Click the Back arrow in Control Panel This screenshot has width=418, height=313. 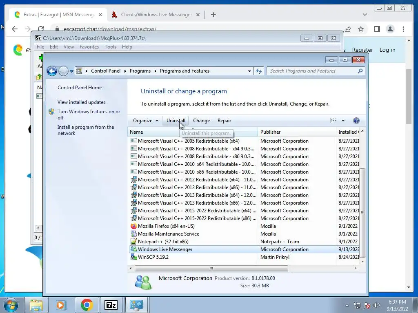coord(52,71)
